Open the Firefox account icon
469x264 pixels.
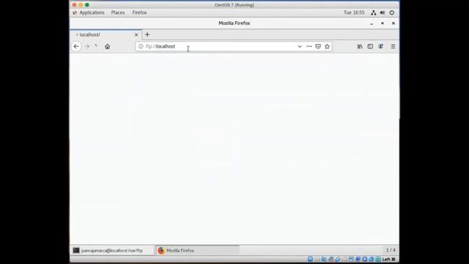click(380, 46)
